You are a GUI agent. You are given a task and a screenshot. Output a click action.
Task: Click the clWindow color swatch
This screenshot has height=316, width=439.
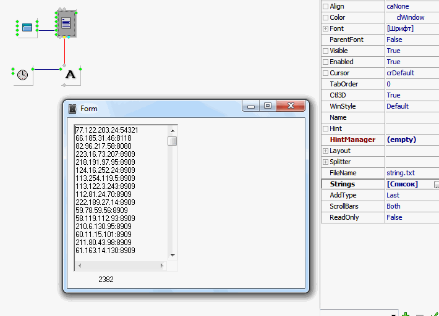tap(391, 17)
